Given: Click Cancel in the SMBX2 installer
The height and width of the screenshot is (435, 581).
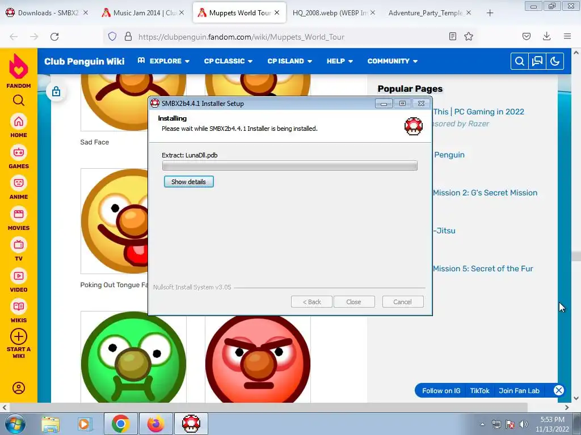Looking at the screenshot, I should (402, 302).
